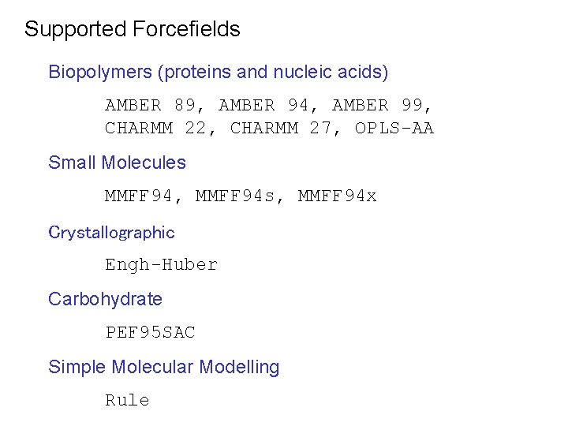Click on PEF95SAC forcefield name
The width and height of the screenshot is (568, 426).
pos(151,332)
